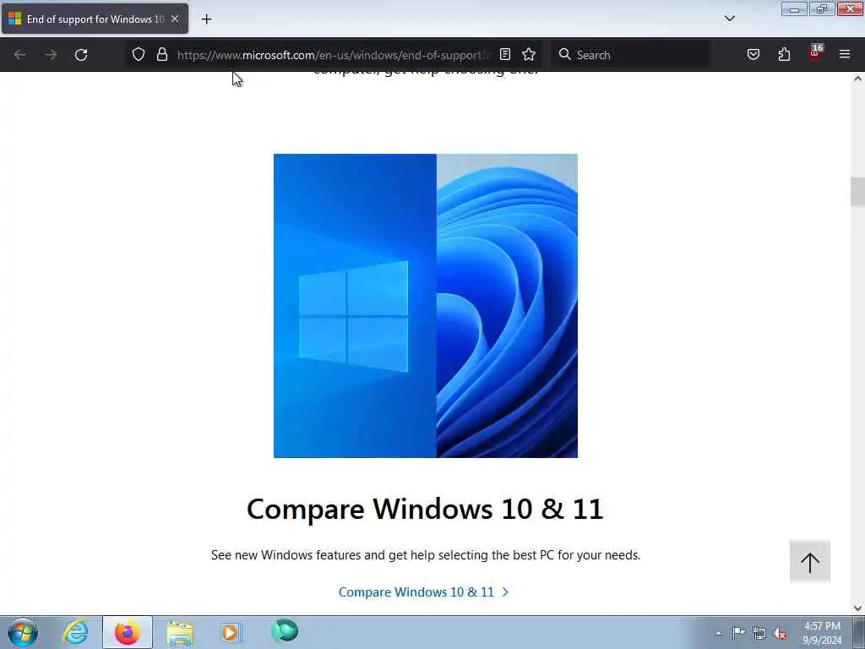Open the Windows Start orb

tap(23, 632)
